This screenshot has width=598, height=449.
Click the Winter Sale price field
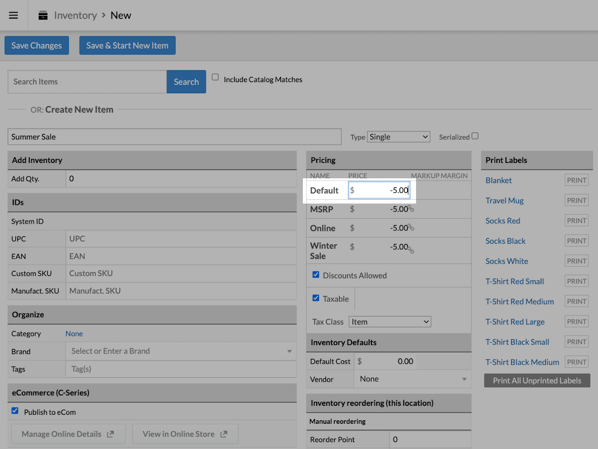coord(378,247)
